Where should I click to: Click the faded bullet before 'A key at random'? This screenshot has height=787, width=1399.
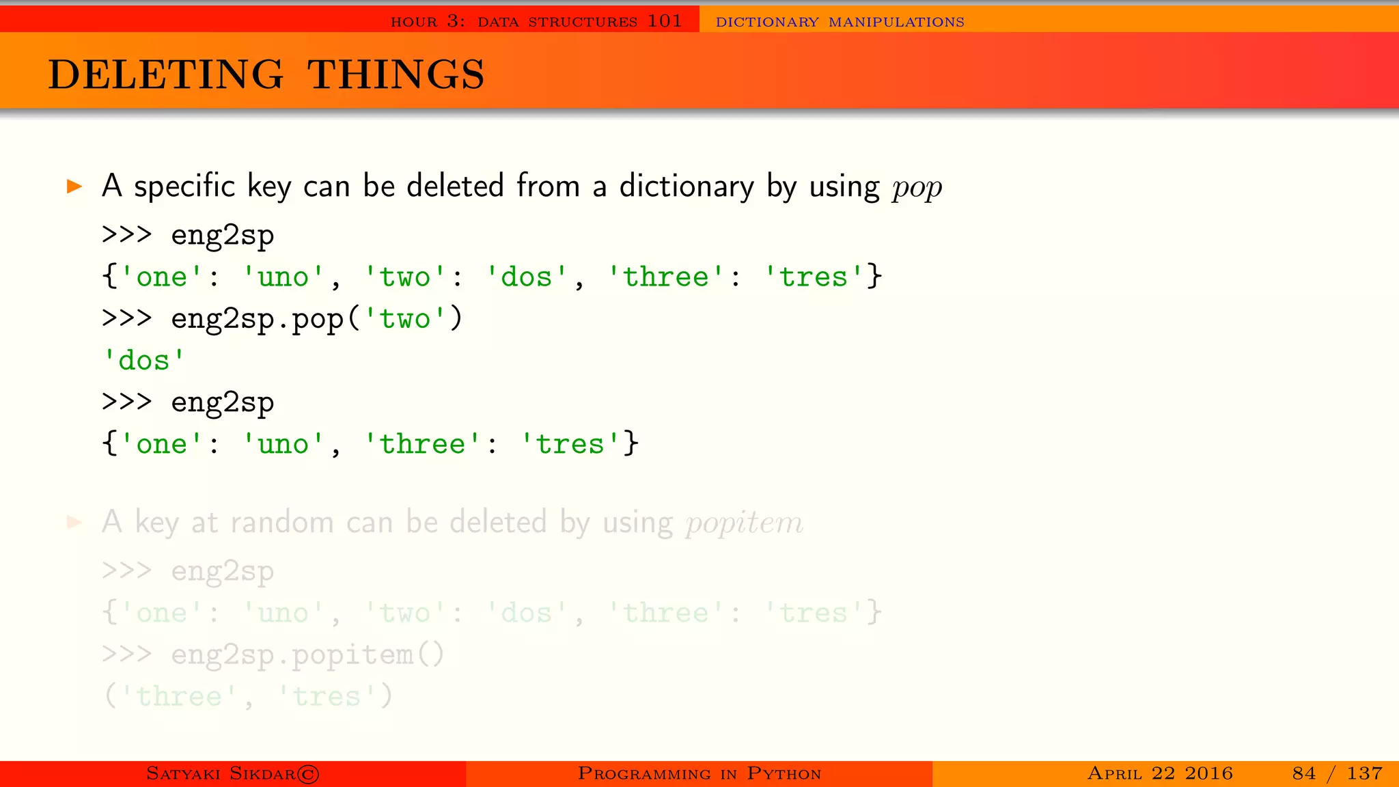74,523
